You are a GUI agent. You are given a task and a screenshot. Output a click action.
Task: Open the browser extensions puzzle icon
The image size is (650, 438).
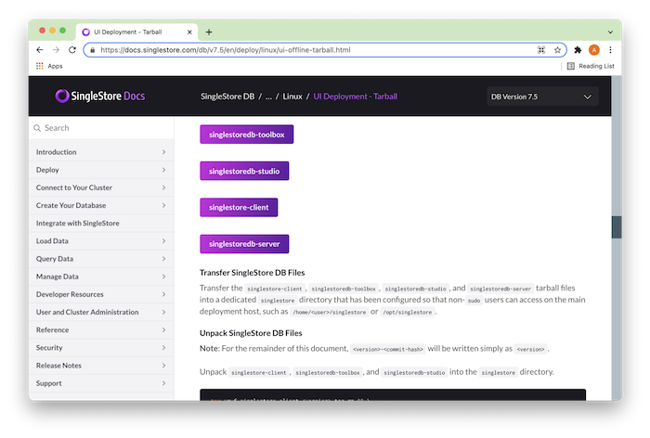tap(578, 50)
